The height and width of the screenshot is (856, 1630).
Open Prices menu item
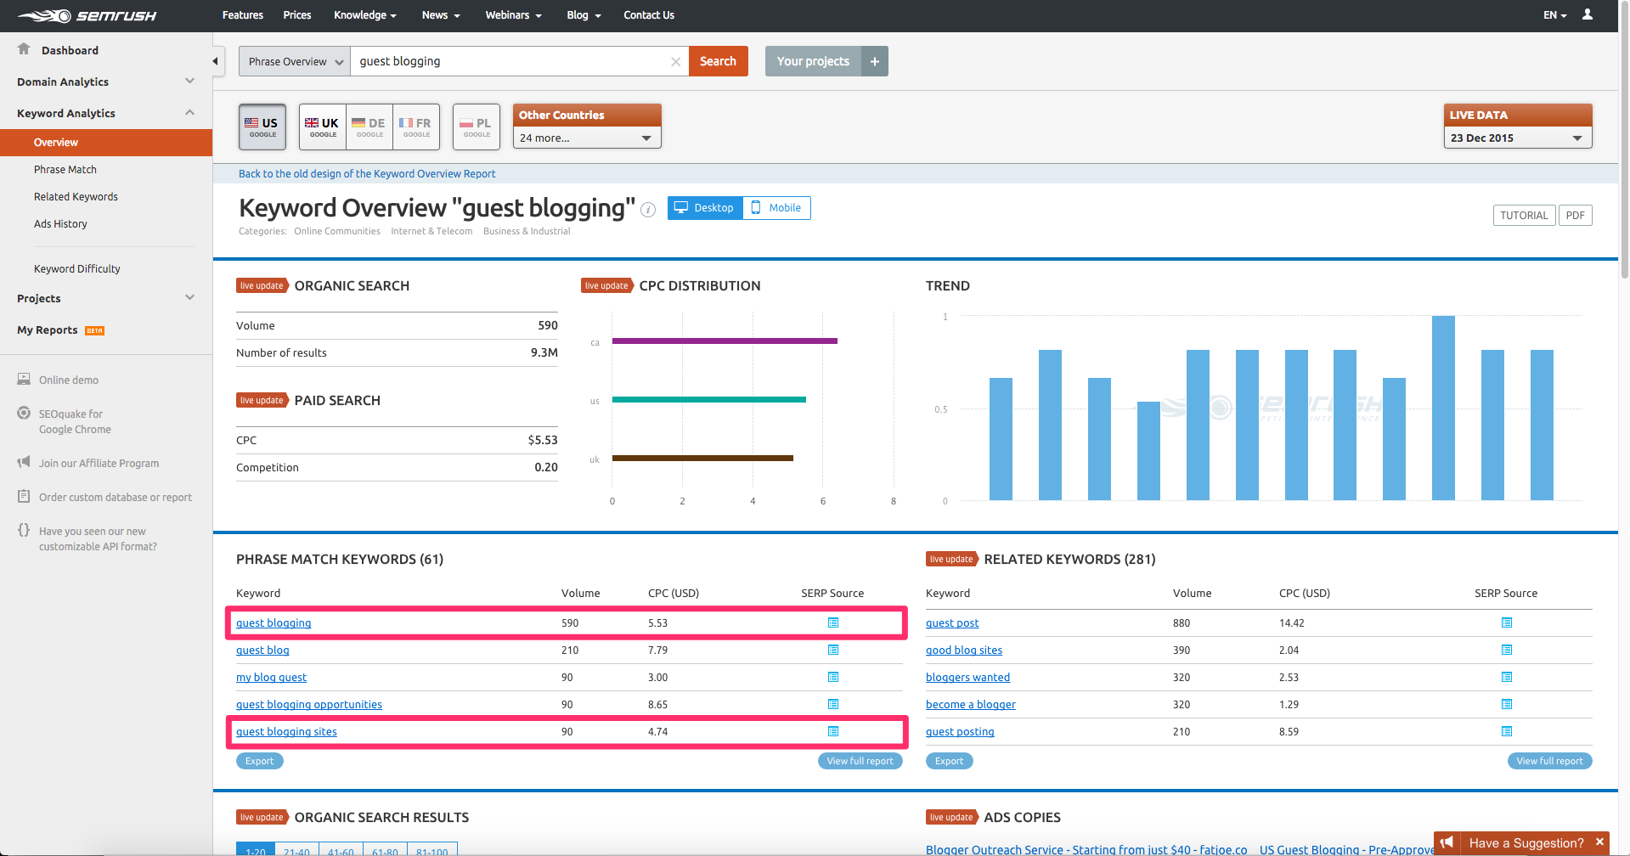tap(297, 15)
